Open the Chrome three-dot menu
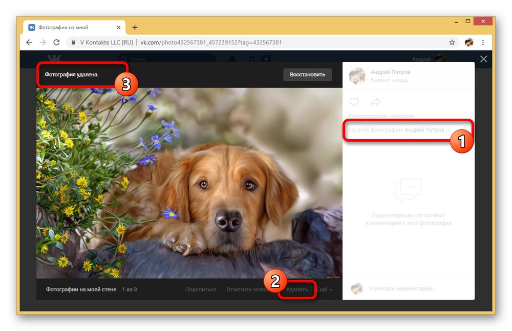 click(x=483, y=42)
